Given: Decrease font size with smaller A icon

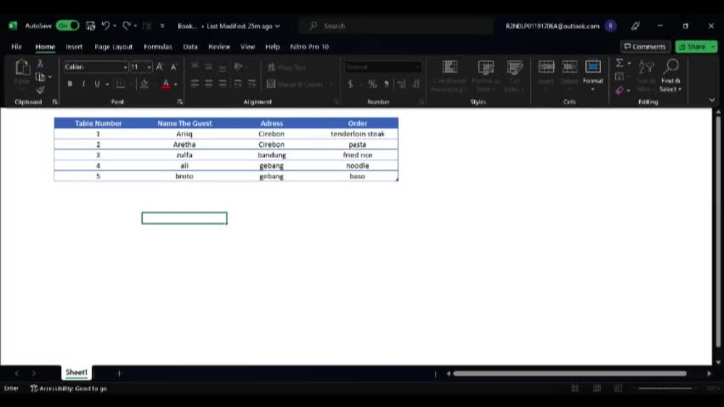Looking at the screenshot, I should coord(174,67).
